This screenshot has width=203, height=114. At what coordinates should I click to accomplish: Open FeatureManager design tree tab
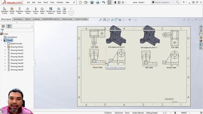point(3,26)
